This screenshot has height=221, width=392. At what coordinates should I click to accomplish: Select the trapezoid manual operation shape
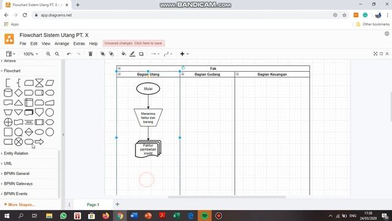pyautogui.click(x=8, y=112)
